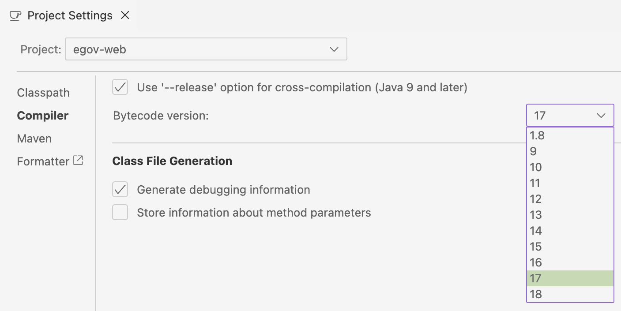Open the Bytecode version combo box
The height and width of the screenshot is (311, 621).
[x=569, y=115]
